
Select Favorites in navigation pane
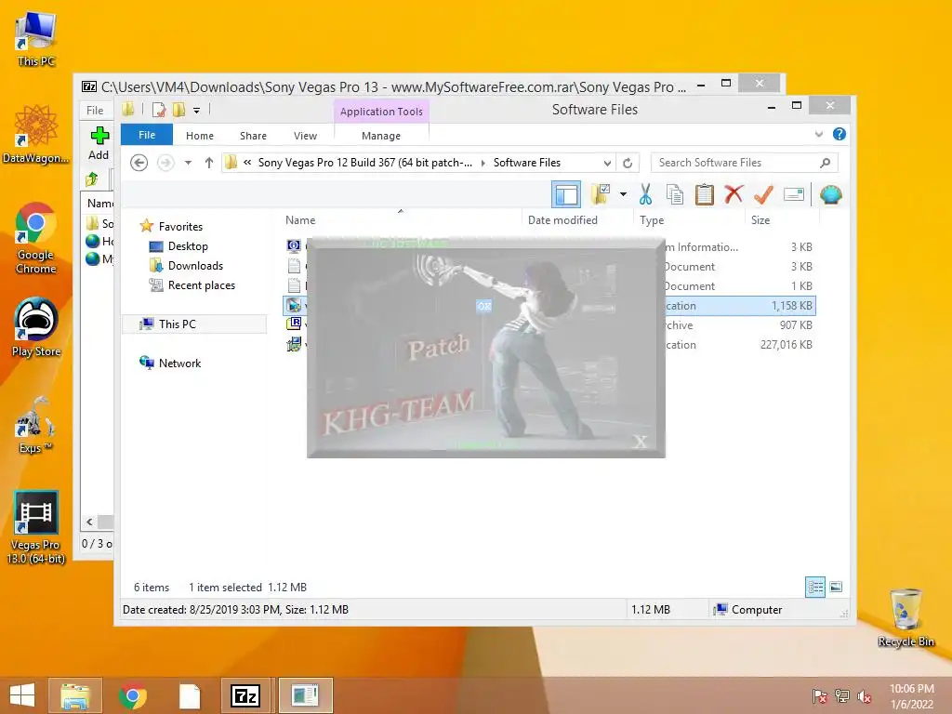(x=180, y=227)
